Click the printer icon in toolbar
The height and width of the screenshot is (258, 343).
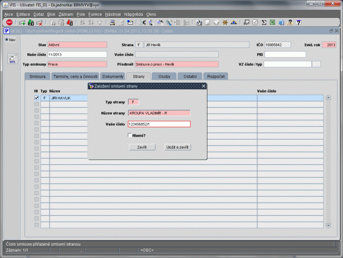click(x=112, y=22)
